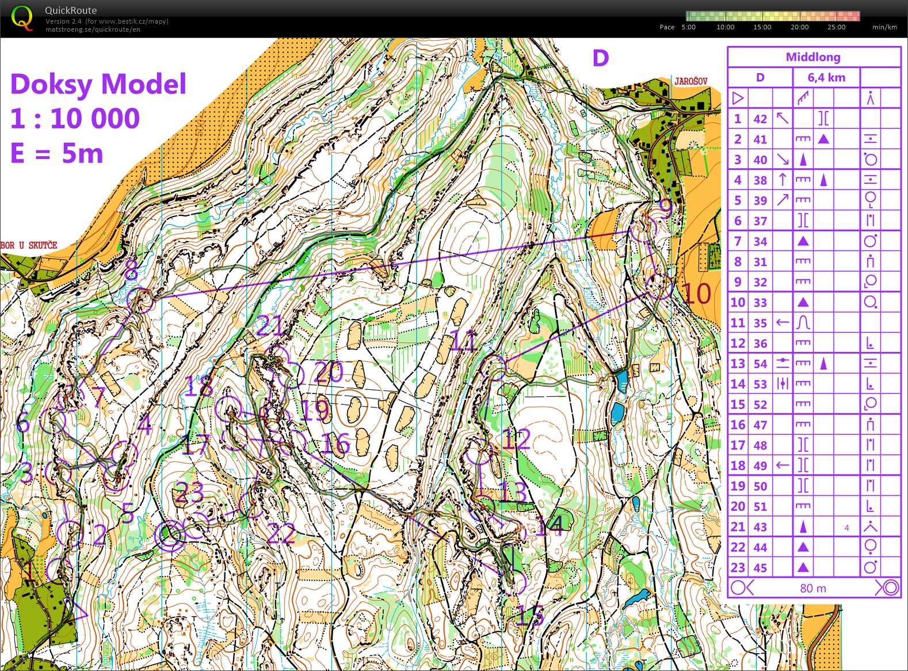Click control circle 11 on the map
Image resolution: width=908 pixels, height=671 pixels.
[x=495, y=367]
